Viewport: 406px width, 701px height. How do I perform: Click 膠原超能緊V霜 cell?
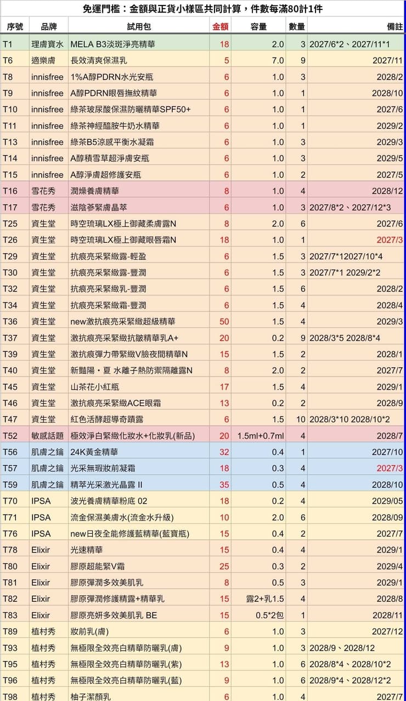click(139, 566)
